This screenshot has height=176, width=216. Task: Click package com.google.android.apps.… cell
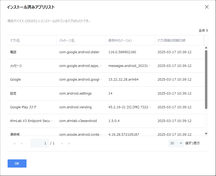point(81,66)
